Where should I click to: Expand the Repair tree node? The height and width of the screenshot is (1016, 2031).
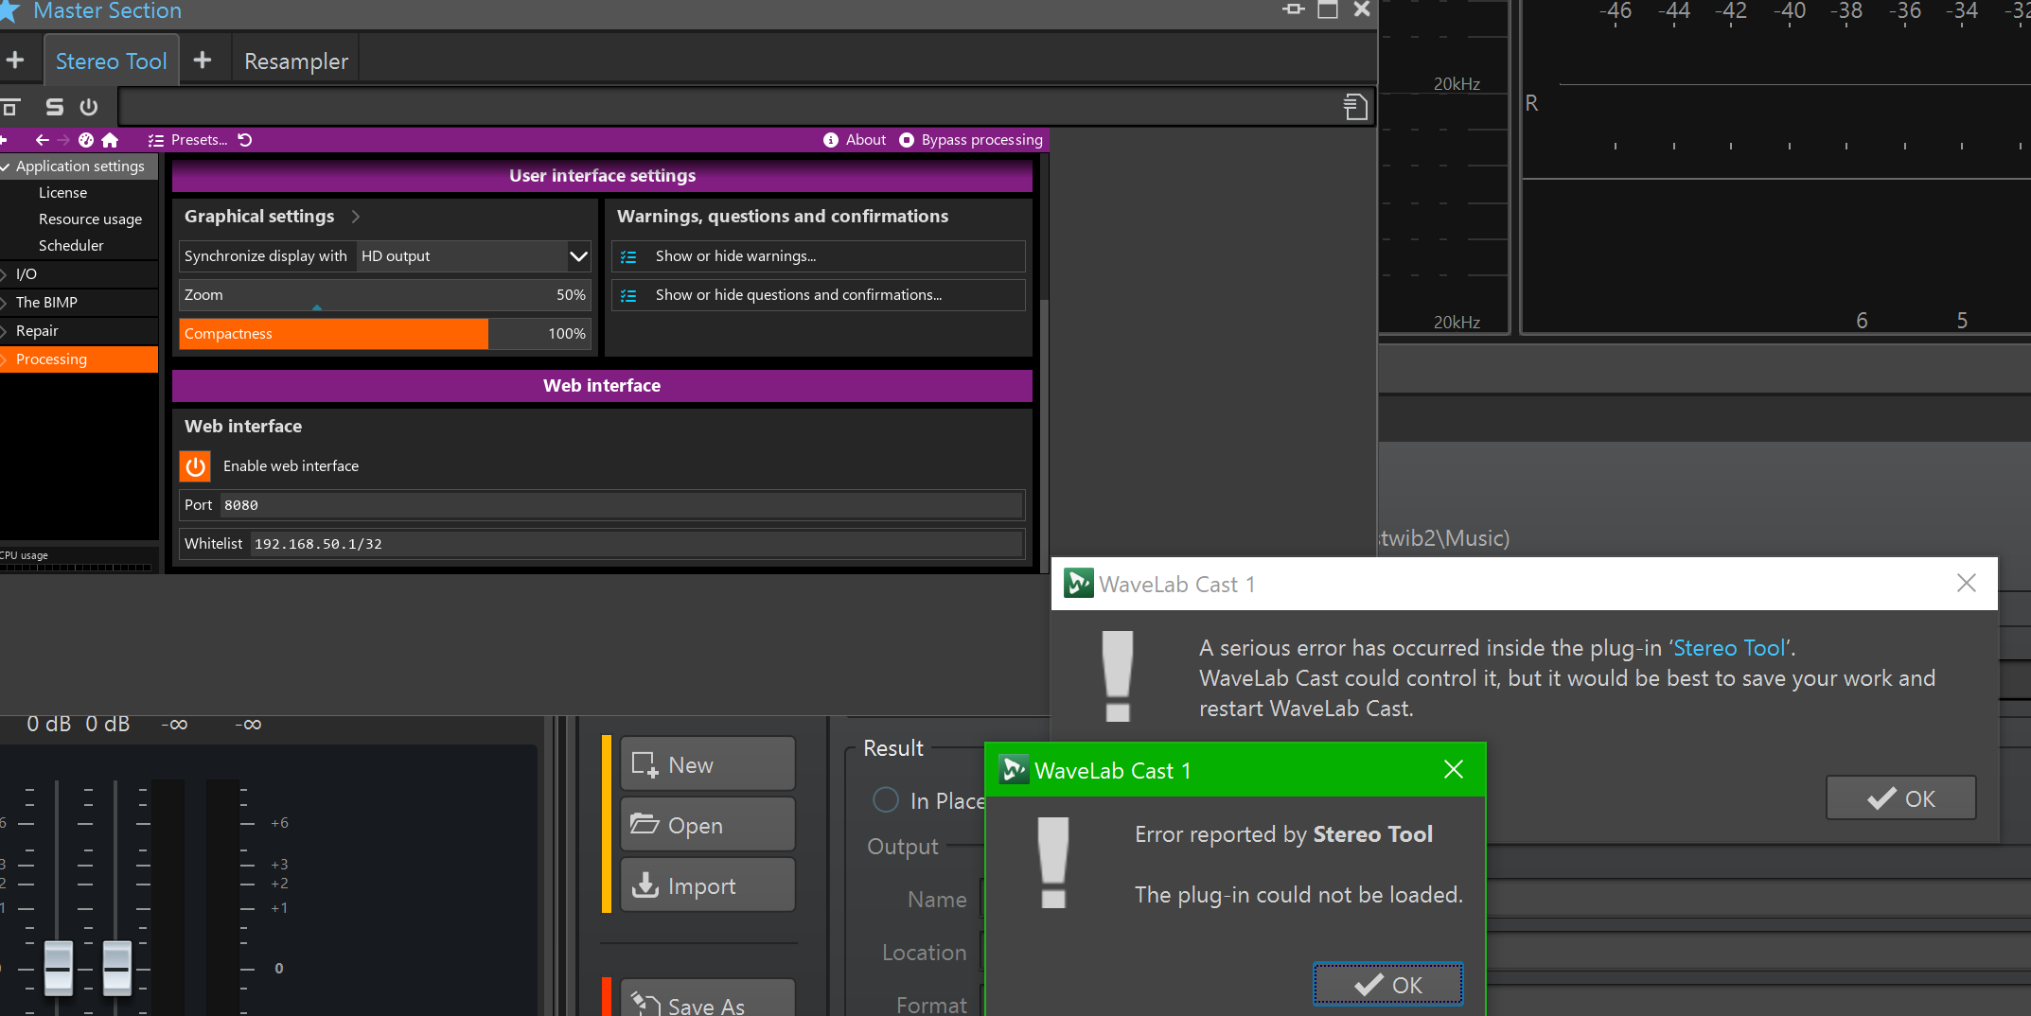click(5, 331)
